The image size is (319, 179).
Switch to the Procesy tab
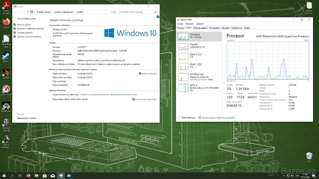[181, 28]
